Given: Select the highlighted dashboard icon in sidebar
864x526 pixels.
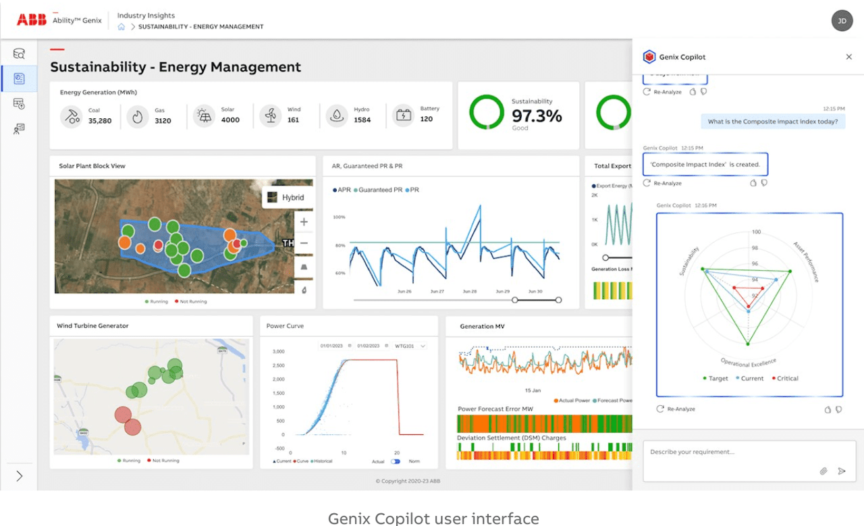Looking at the screenshot, I should pos(19,79).
